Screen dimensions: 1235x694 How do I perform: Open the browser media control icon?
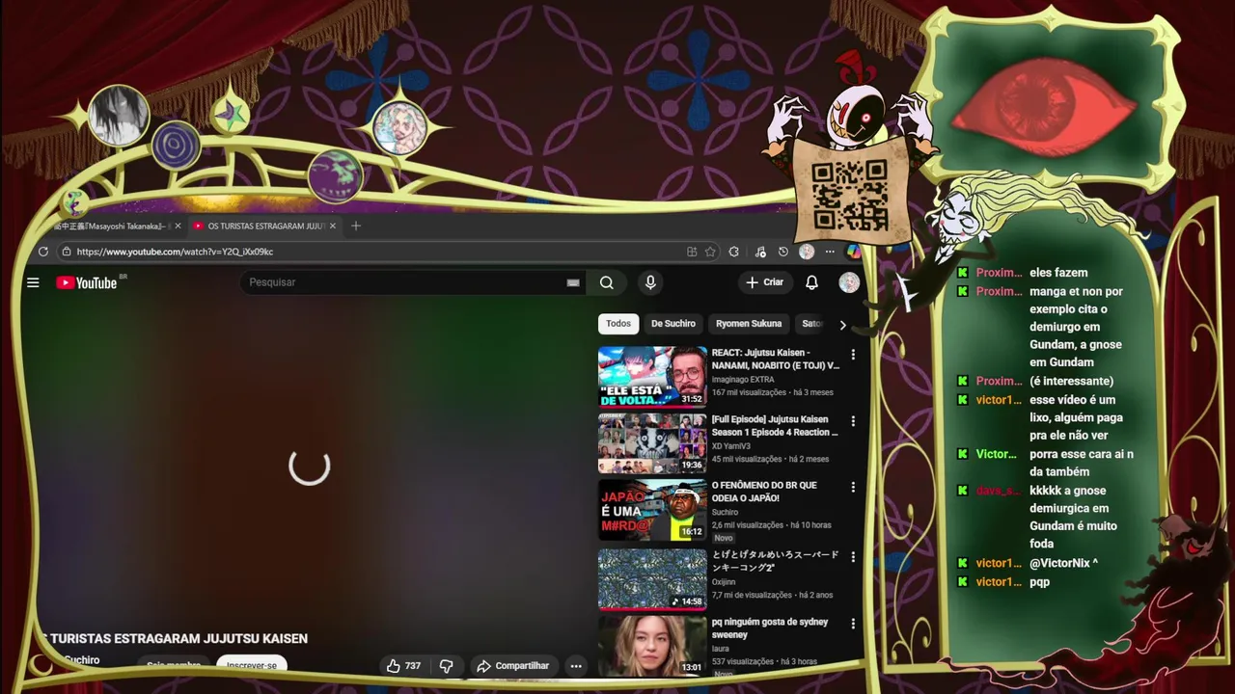point(760,252)
